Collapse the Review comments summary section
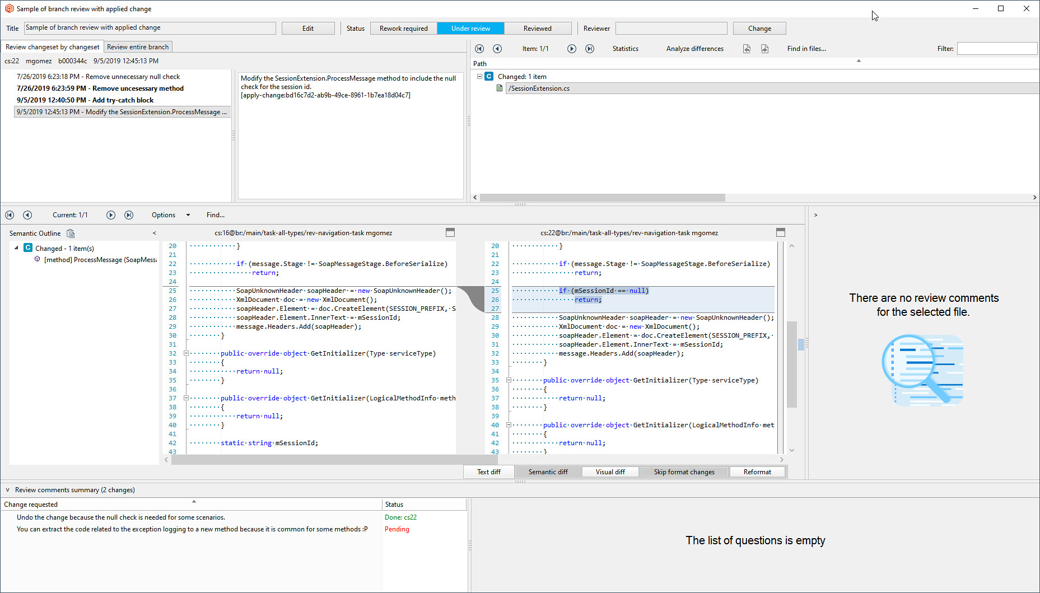 (x=7, y=489)
